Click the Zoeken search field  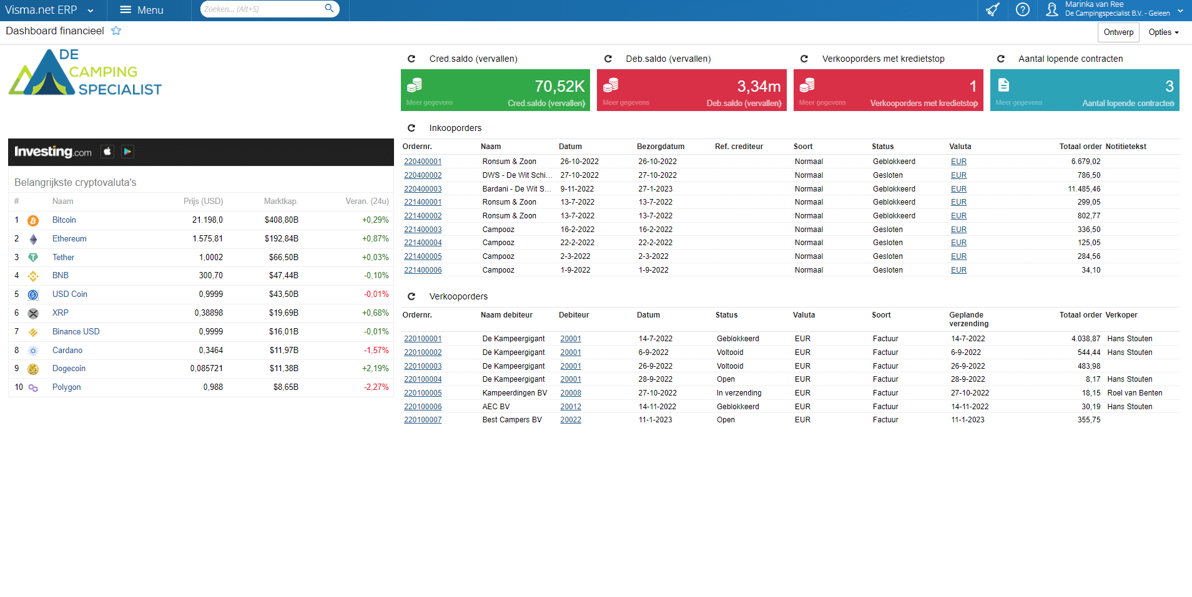262,9
